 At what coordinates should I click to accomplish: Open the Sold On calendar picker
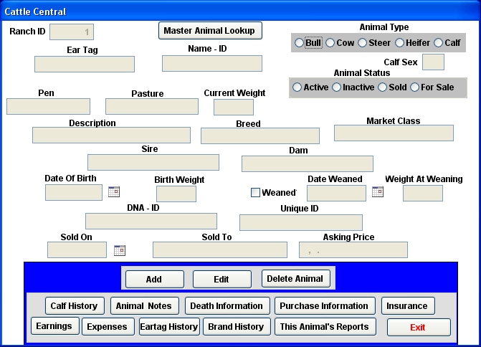pos(120,250)
